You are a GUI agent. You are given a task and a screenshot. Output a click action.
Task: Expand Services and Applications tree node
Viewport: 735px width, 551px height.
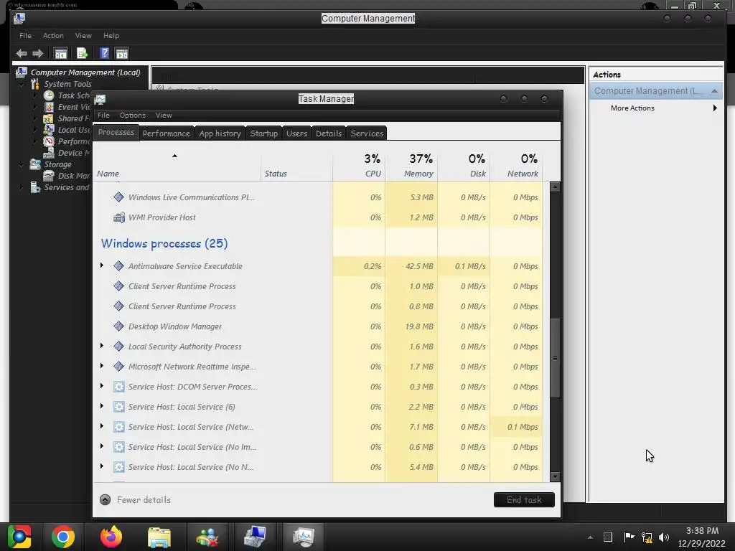tap(22, 187)
